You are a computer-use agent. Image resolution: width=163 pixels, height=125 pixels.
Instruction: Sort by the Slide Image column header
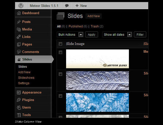tap(75, 44)
